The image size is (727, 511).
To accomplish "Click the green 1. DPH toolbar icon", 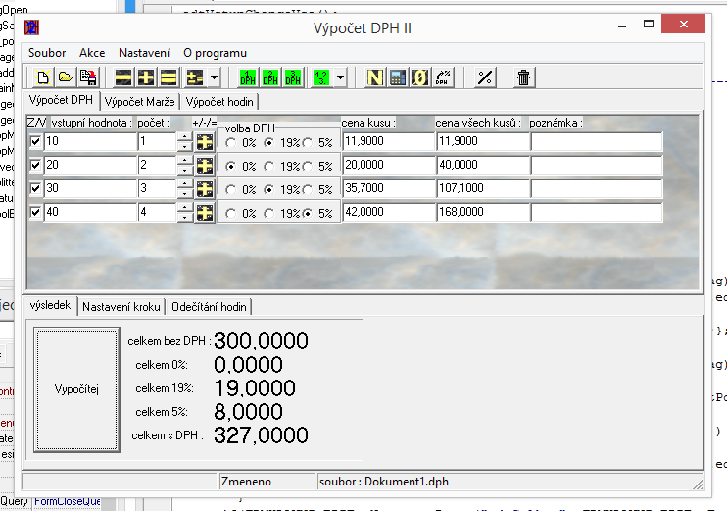I will tap(248, 77).
